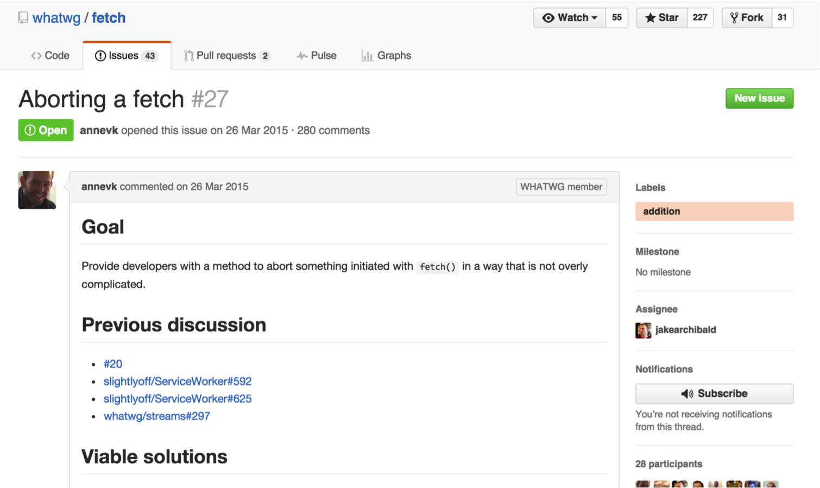Switch to the Pulse tab
The image size is (820, 488).
coord(317,56)
